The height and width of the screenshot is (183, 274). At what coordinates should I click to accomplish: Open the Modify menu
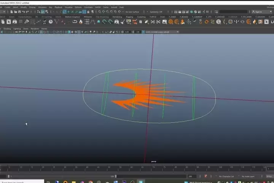coord(24,7)
